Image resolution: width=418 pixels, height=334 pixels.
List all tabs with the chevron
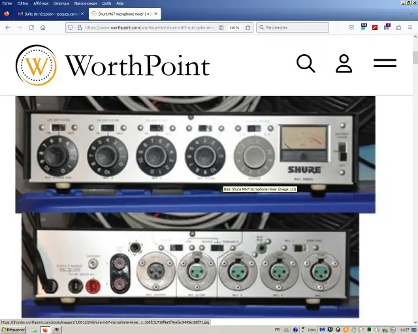point(411,14)
